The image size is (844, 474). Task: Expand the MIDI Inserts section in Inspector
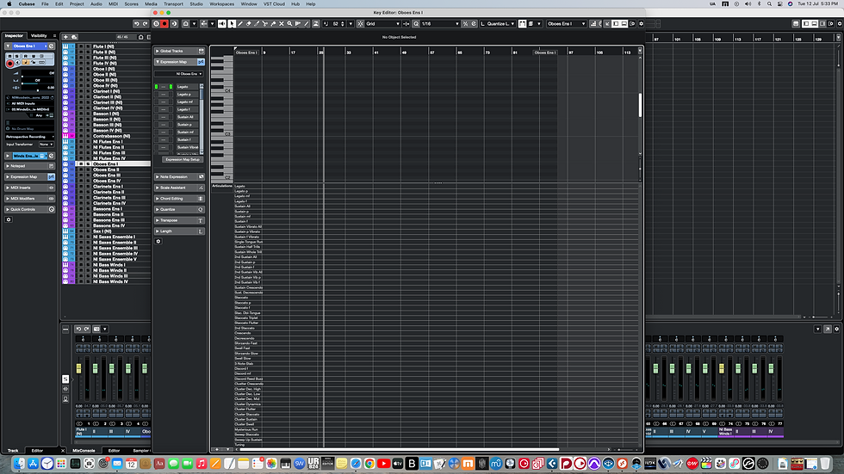tap(29, 188)
